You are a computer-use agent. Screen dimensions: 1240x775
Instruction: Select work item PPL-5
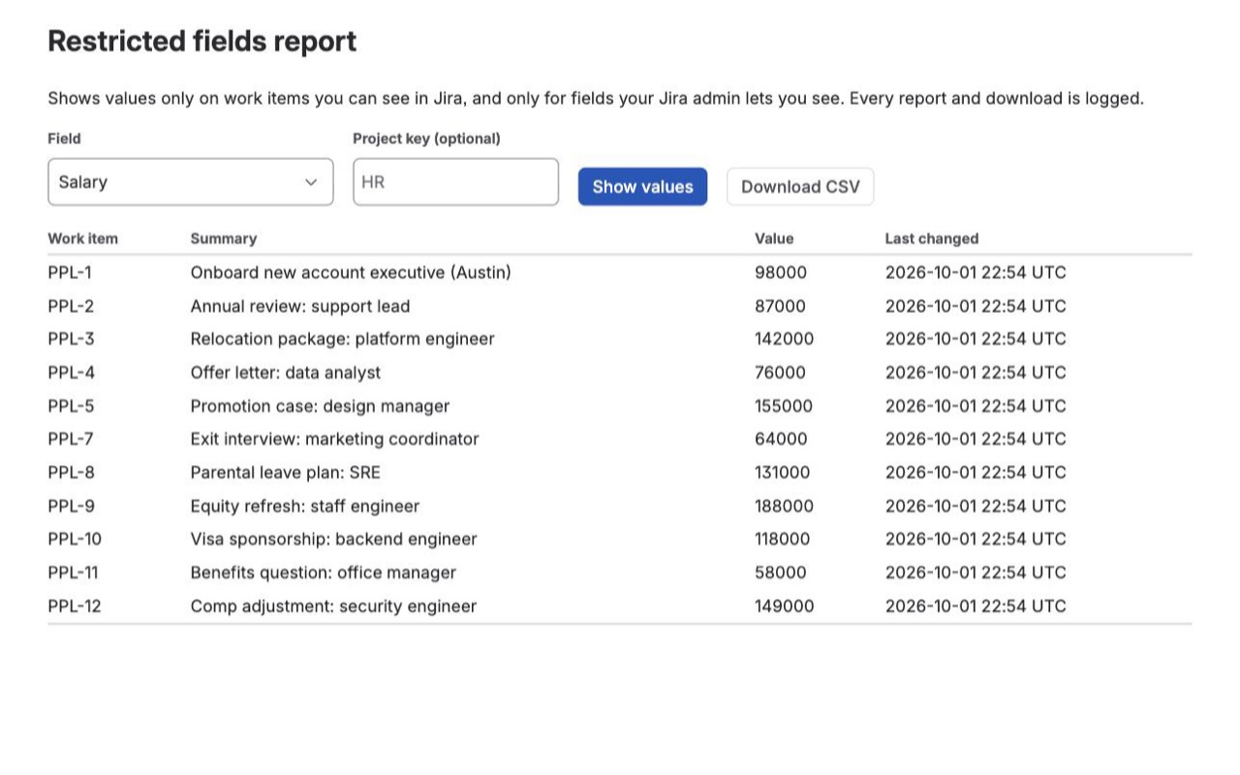tap(72, 406)
